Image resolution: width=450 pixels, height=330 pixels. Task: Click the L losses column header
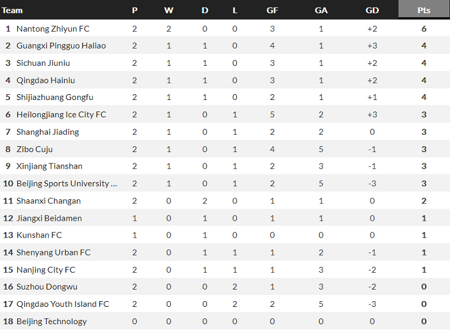235,10
